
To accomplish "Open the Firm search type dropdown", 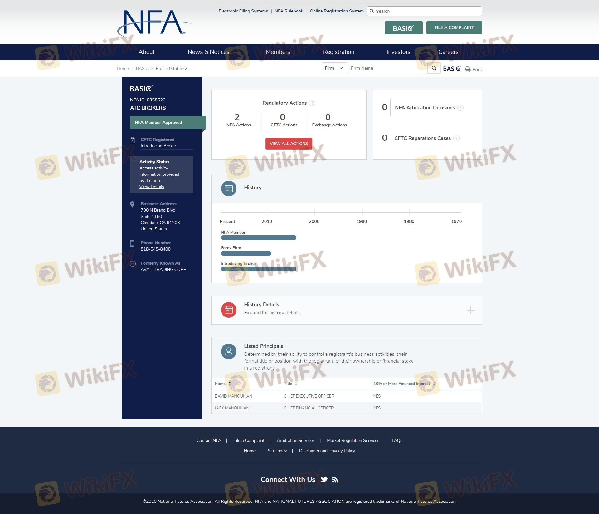I will point(334,68).
